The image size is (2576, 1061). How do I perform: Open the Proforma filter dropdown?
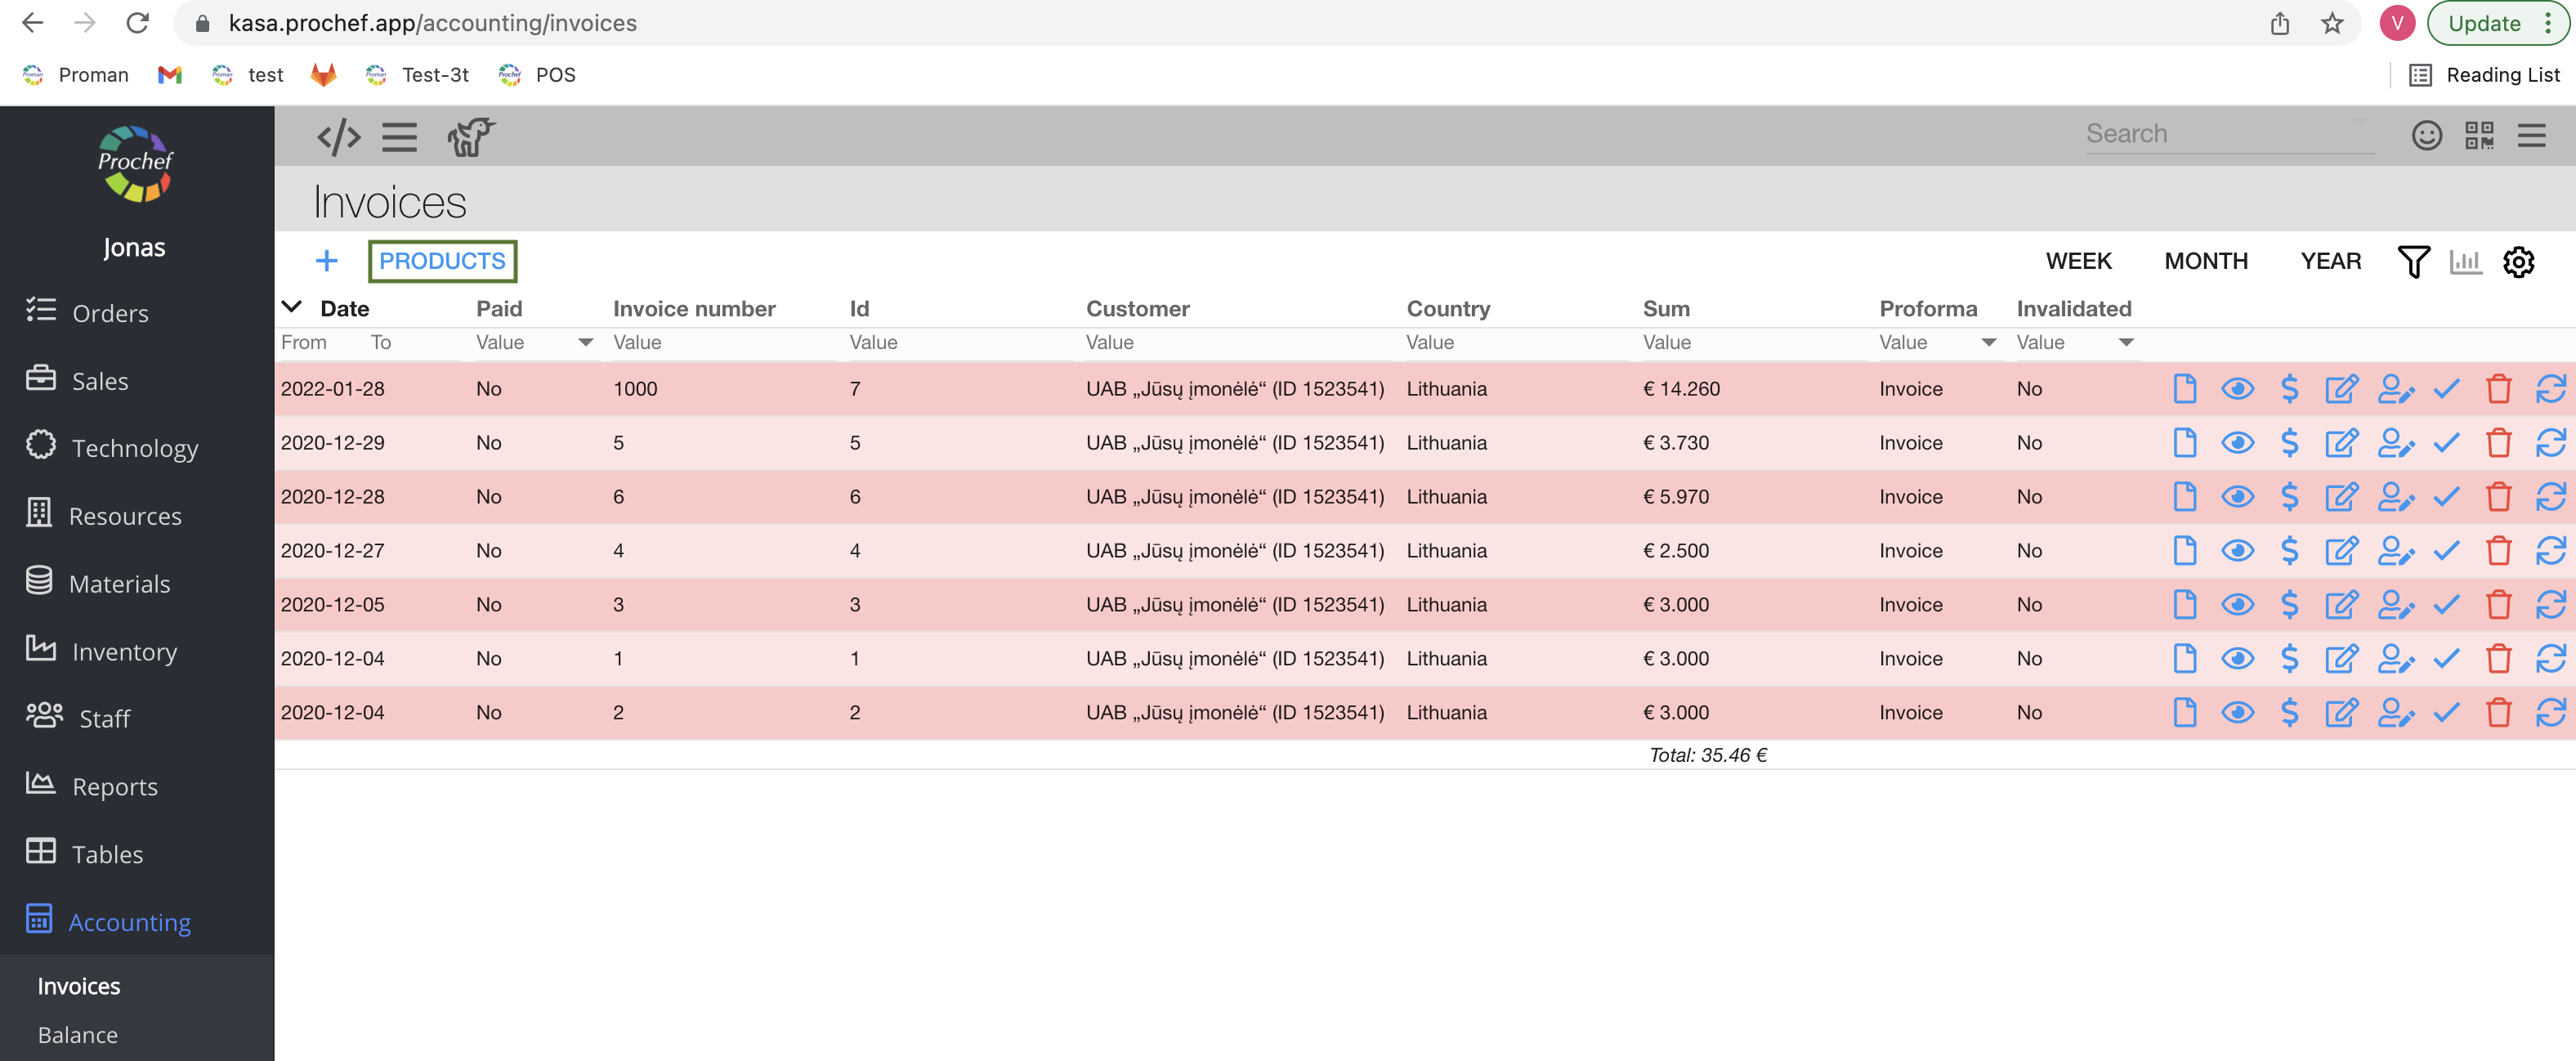tap(1988, 343)
